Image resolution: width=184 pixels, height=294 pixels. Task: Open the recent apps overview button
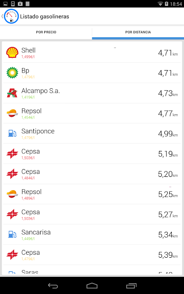[x=131, y=286]
